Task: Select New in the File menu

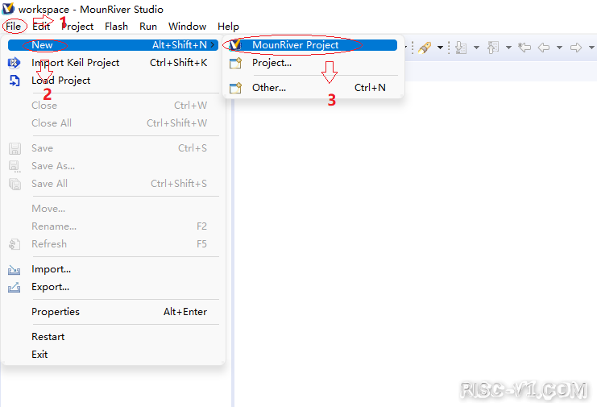Action: [113, 45]
